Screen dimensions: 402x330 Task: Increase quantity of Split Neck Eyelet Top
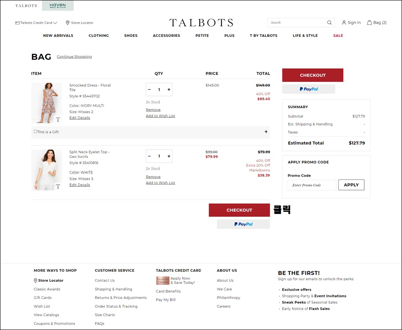point(169,156)
